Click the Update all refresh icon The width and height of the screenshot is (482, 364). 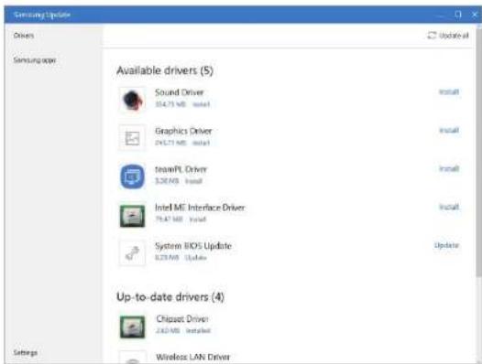click(x=432, y=36)
